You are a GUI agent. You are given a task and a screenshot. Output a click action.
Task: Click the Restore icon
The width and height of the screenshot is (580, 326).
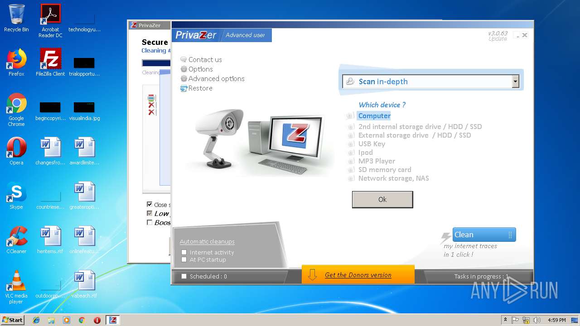point(184,88)
